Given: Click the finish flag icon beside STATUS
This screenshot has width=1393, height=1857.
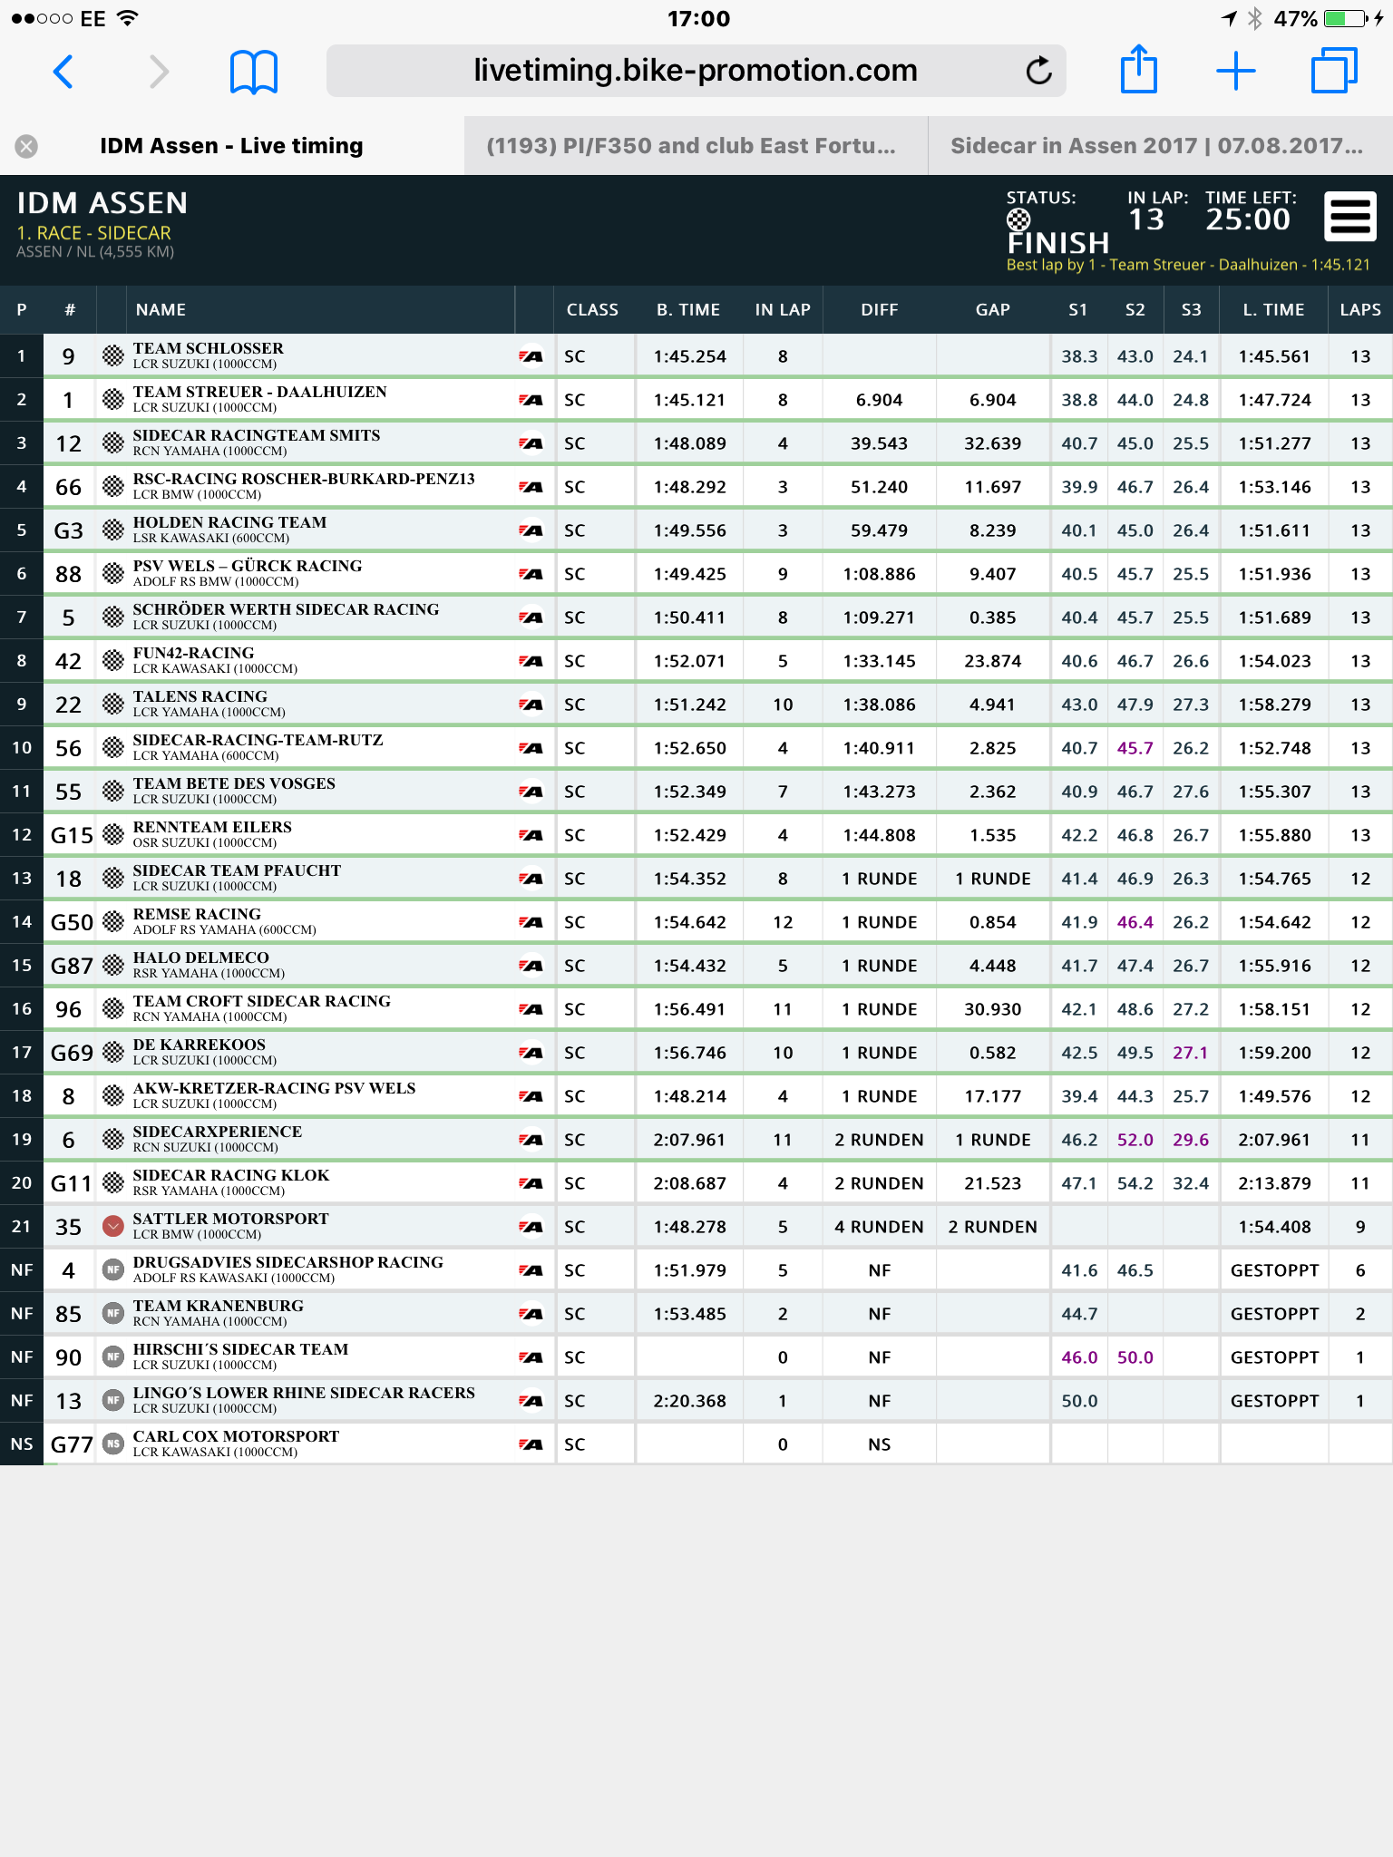Looking at the screenshot, I should click(x=1018, y=219).
